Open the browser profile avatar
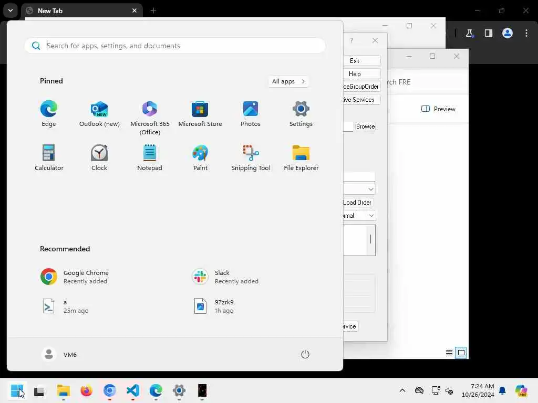Viewport: 538px width, 403px height. coord(507,33)
